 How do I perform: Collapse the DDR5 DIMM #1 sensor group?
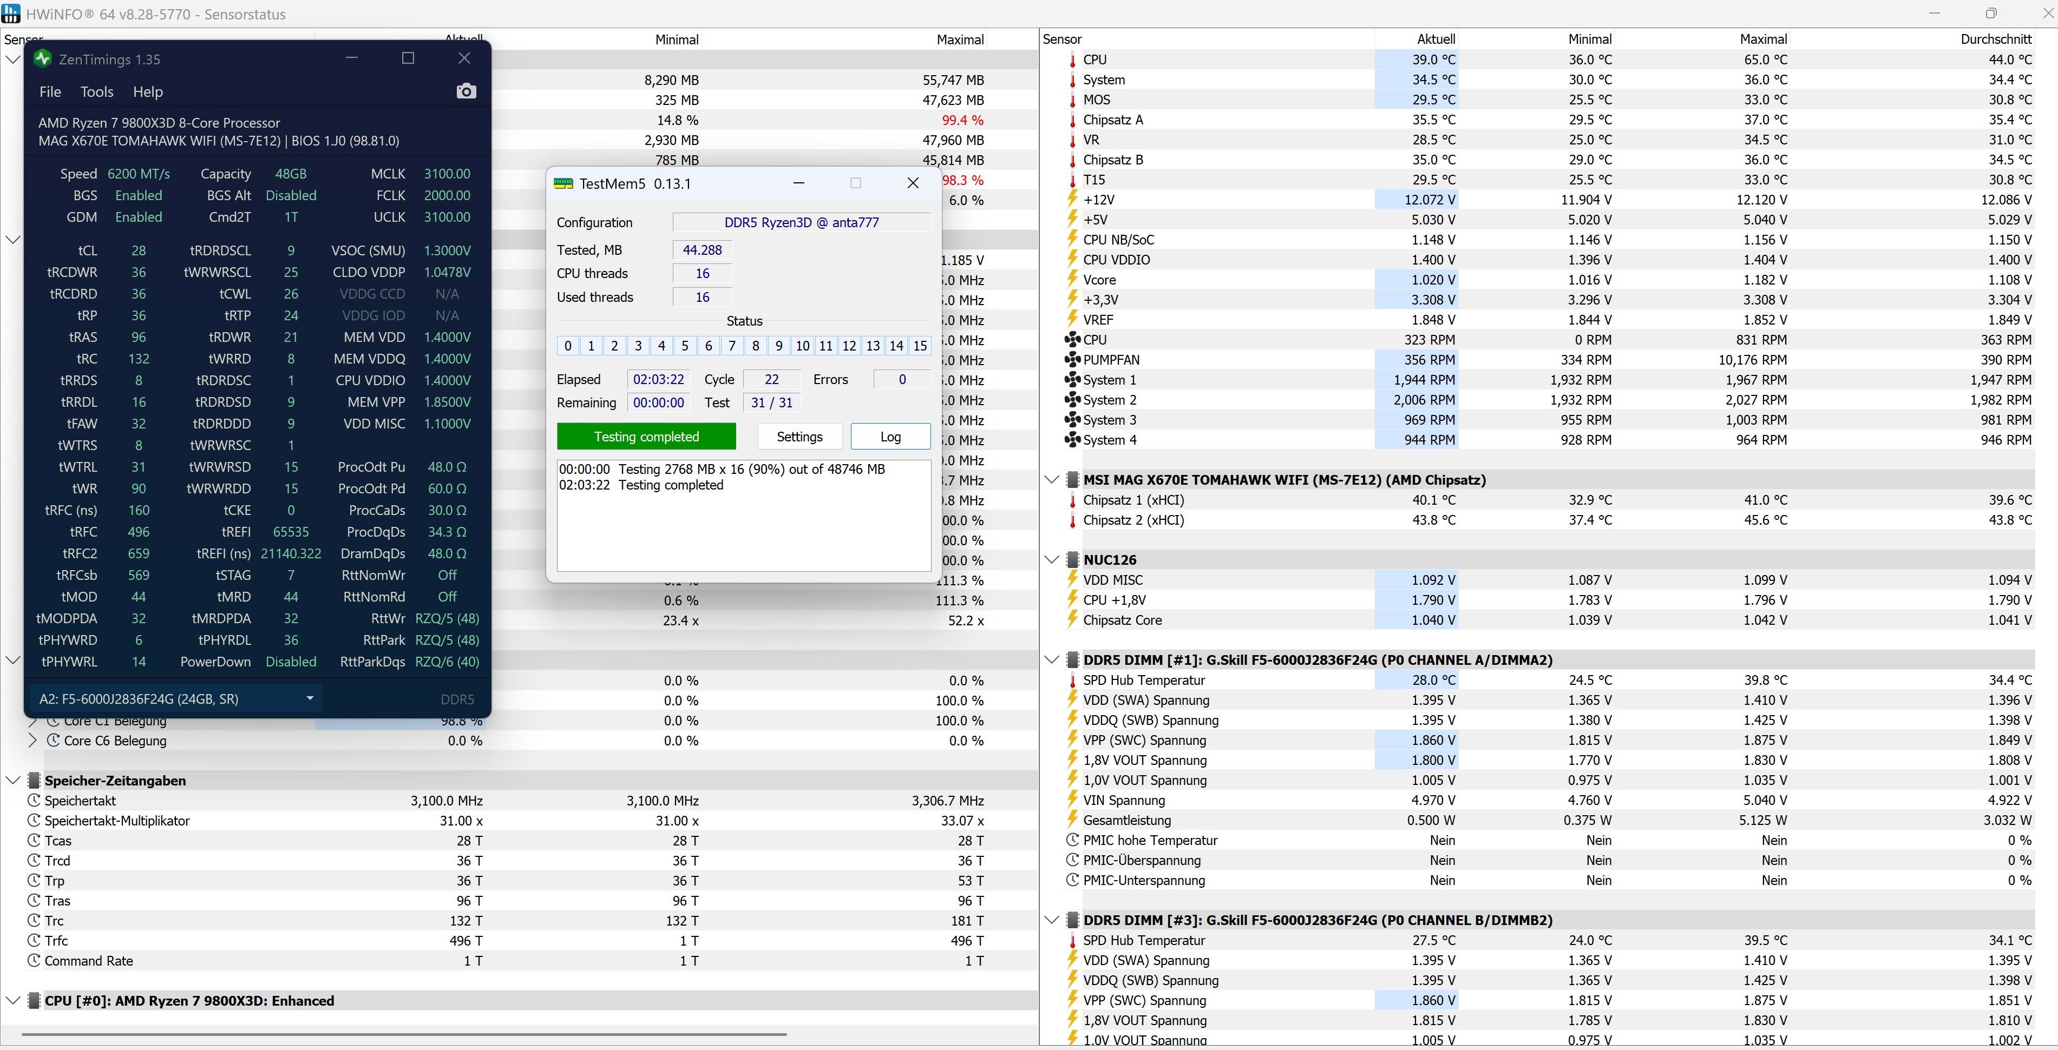pos(1051,661)
